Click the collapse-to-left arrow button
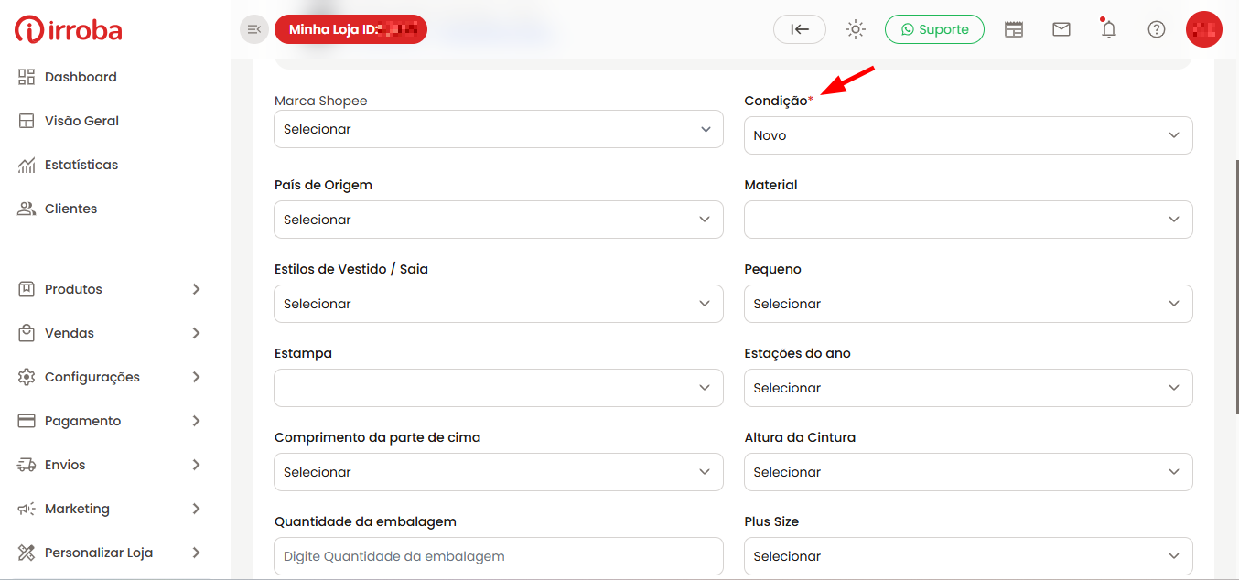Viewport: 1239px width, 580px height. pos(800,29)
